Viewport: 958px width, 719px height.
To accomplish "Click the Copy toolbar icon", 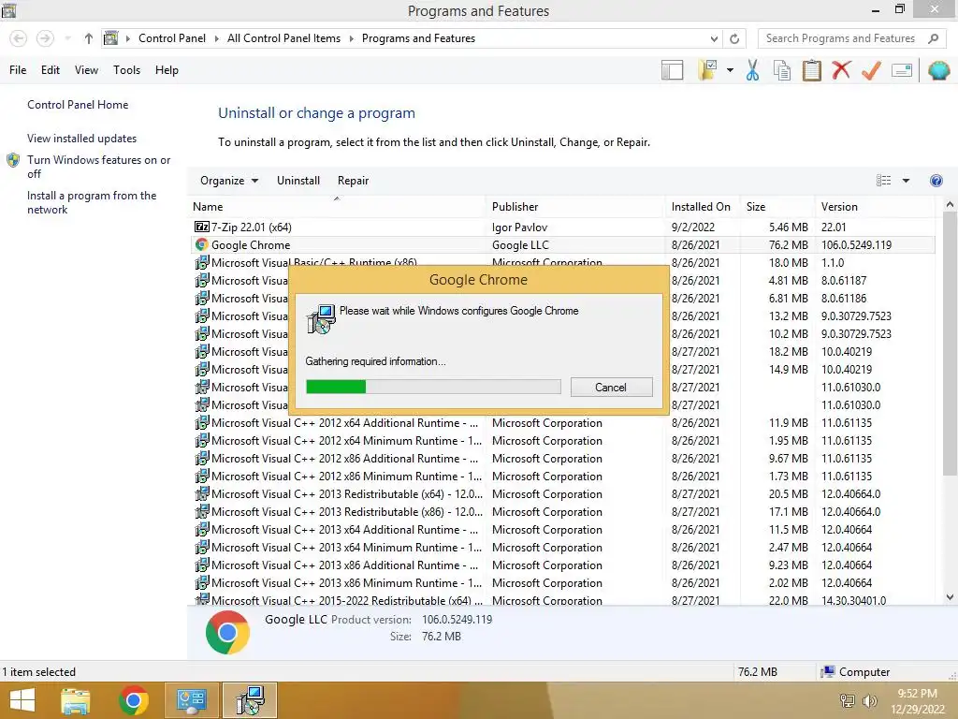I will point(782,70).
